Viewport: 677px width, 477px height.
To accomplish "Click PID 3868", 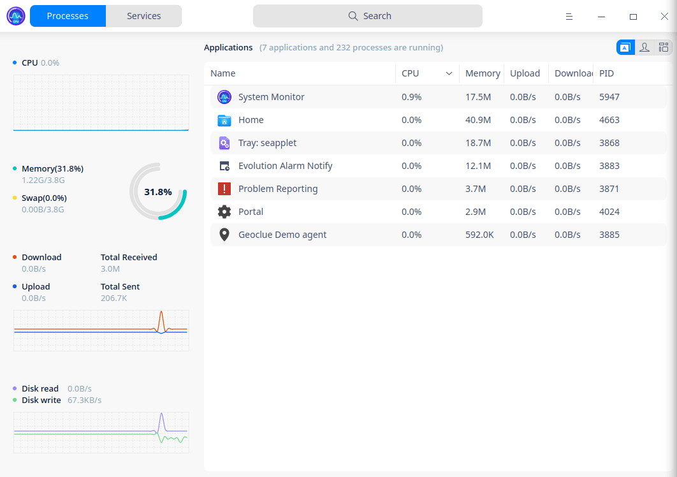I will [x=609, y=143].
